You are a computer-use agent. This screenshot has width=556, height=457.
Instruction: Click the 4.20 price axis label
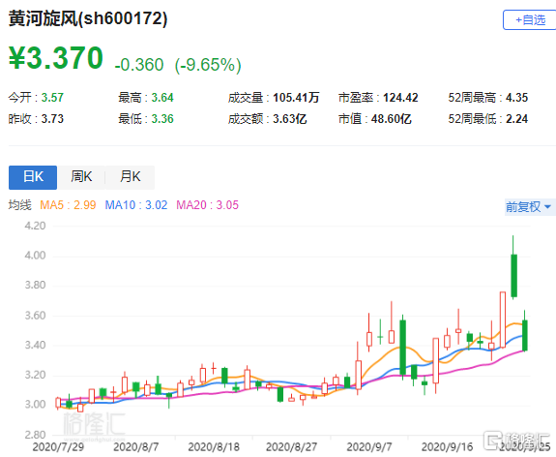35,226
